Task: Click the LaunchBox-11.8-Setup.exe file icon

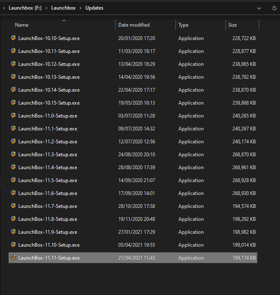Action: tap(13, 219)
